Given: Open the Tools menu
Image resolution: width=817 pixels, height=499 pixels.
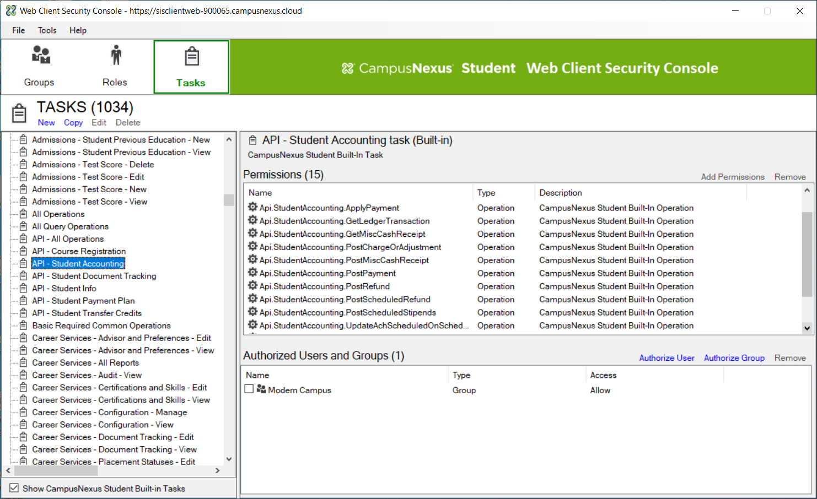Looking at the screenshot, I should click(47, 30).
